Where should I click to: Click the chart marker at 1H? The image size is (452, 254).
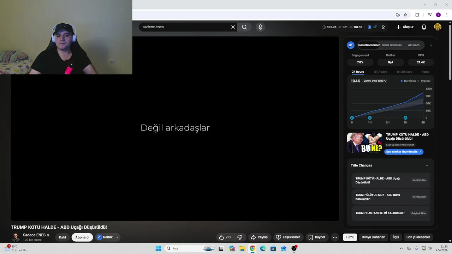tap(370, 118)
